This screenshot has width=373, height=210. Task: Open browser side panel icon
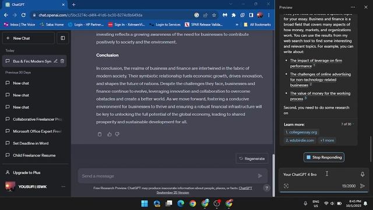251,15
